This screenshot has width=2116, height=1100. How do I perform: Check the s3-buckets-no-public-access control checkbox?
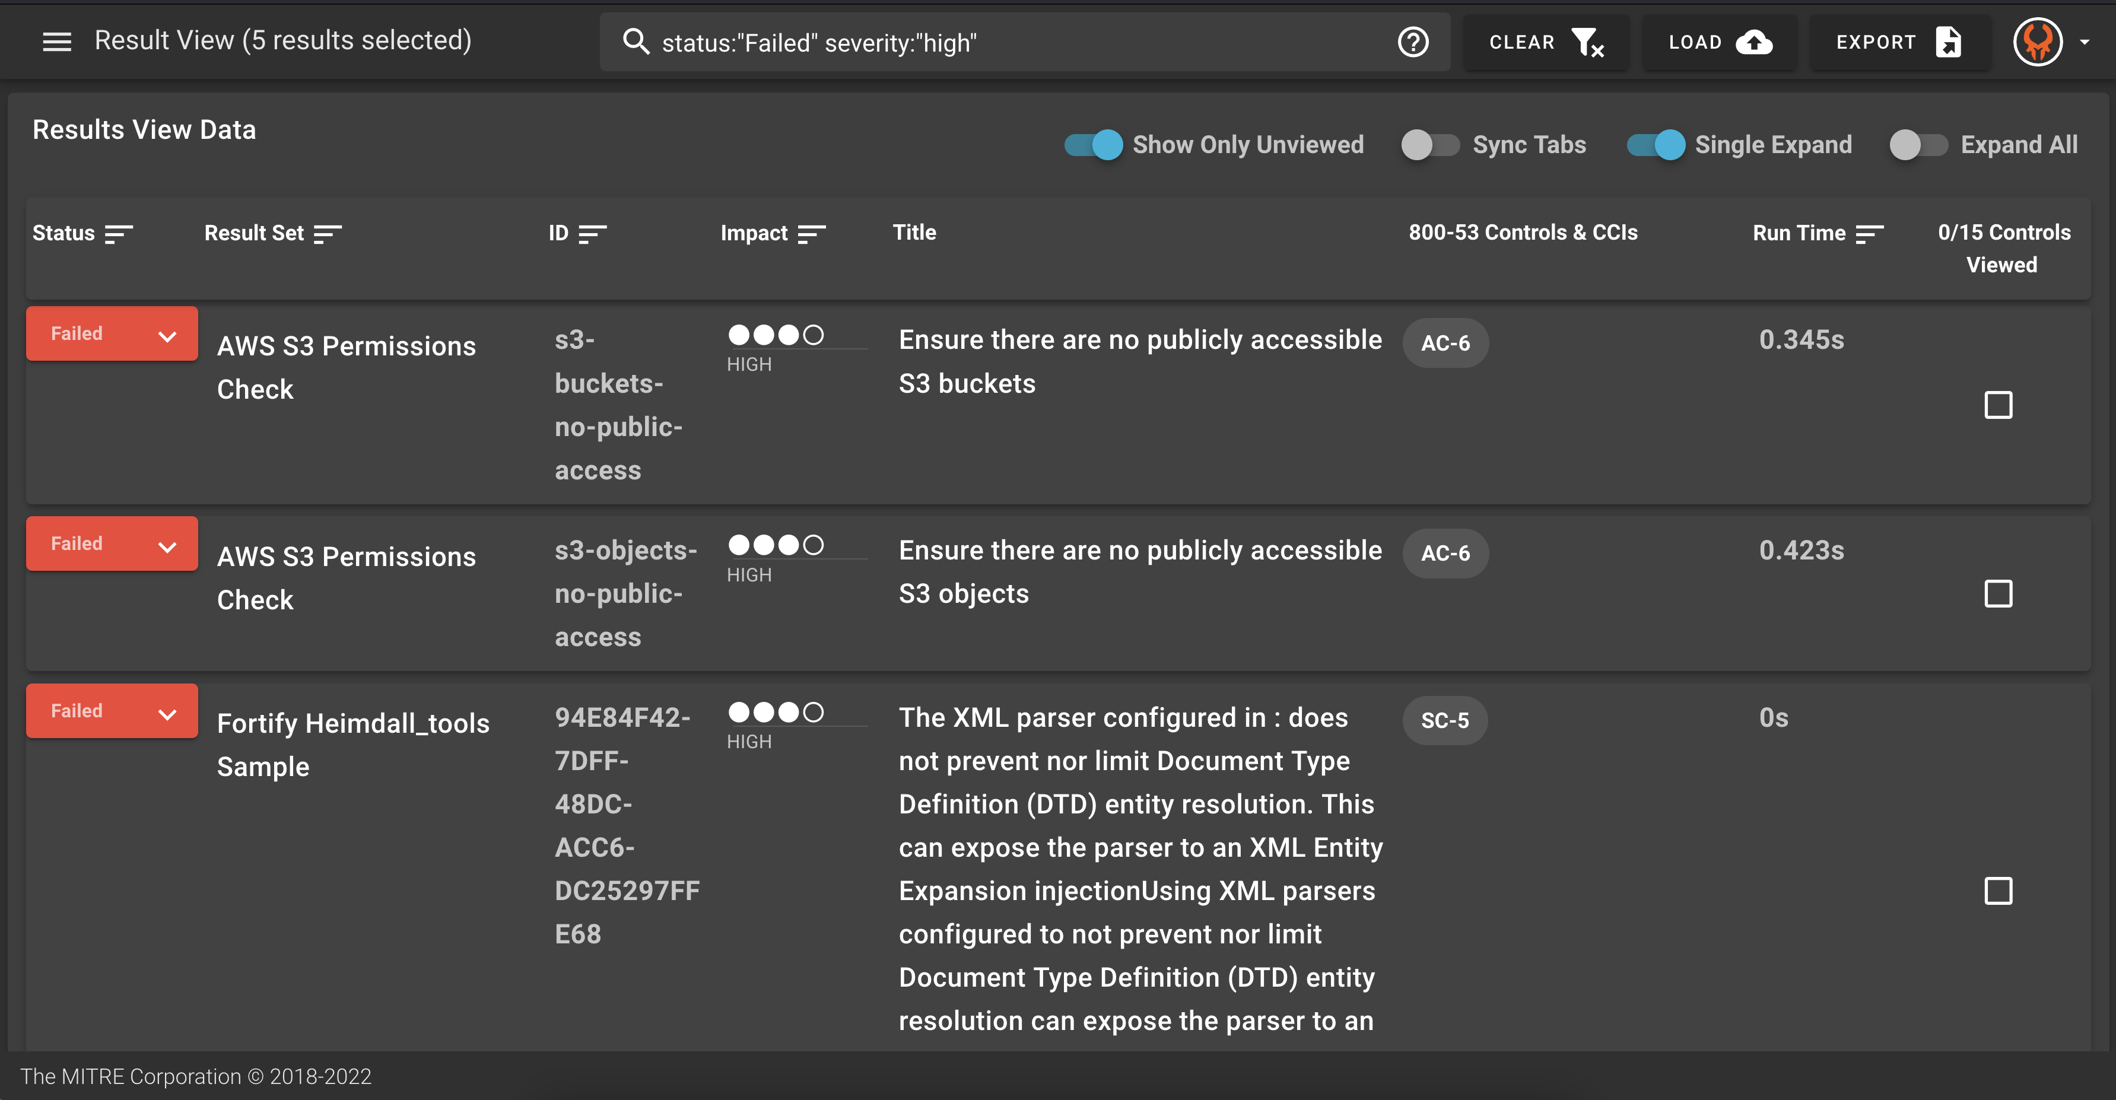click(x=1999, y=406)
